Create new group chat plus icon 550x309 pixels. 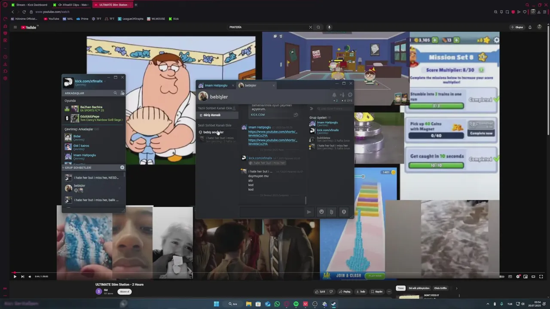pyautogui.click(x=122, y=167)
